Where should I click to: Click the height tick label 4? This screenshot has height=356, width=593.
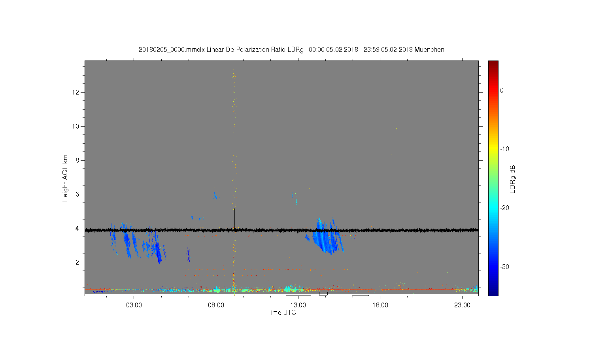coord(78,228)
